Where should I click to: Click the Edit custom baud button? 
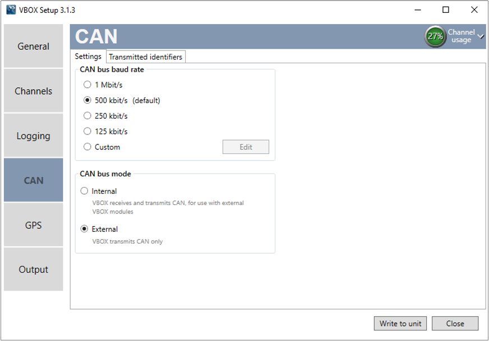click(x=246, y=147)
